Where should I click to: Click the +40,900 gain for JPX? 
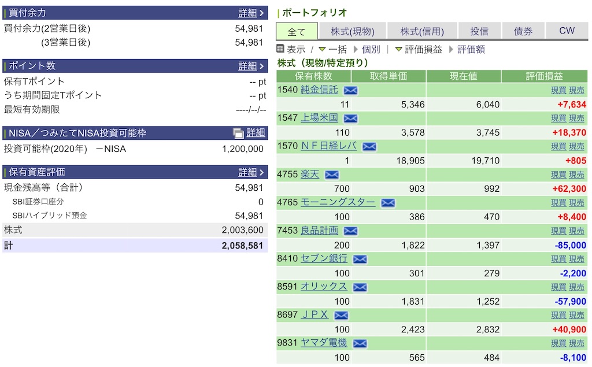point(569,329)
